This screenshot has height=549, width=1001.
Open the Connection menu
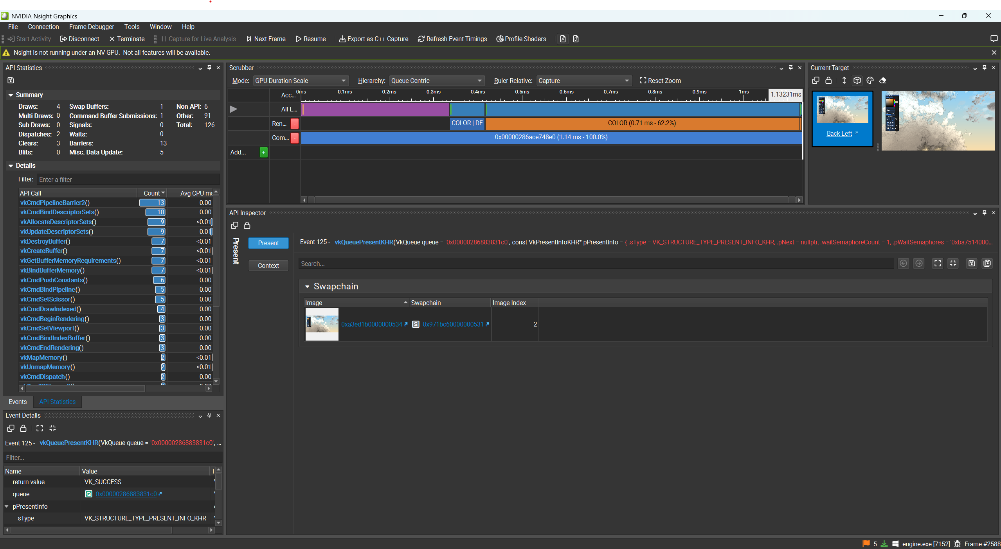[x=43, y=27]
